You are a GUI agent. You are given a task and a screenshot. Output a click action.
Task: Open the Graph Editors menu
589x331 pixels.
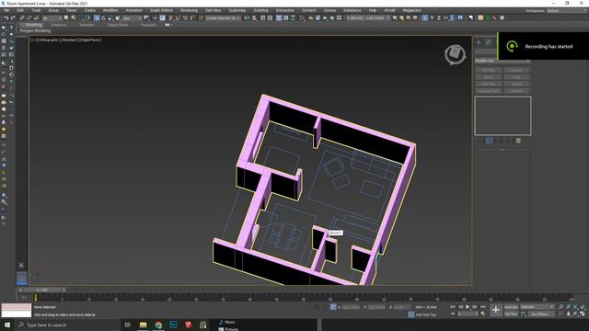click(x=162, y=10)
